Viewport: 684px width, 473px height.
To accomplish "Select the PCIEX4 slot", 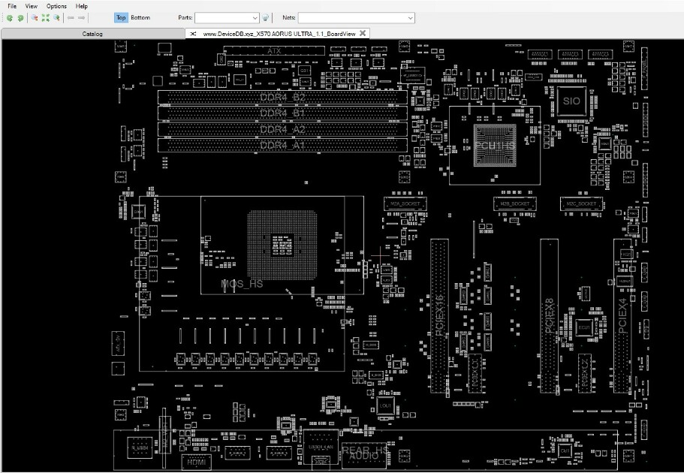I will [622, 315].
